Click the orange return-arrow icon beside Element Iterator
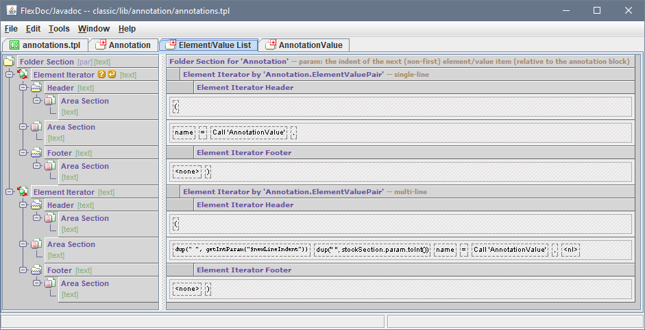 point(112,75)
